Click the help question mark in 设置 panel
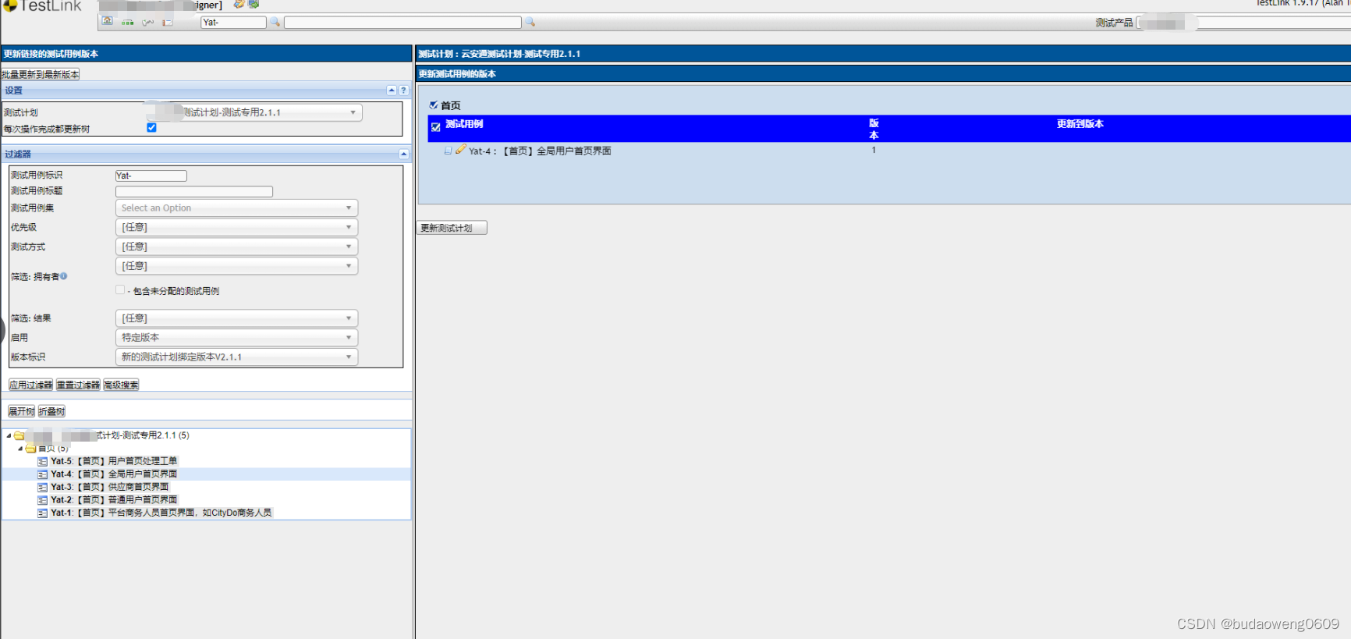The height and width of the screenshot is (639, 1351). [403, 91]
